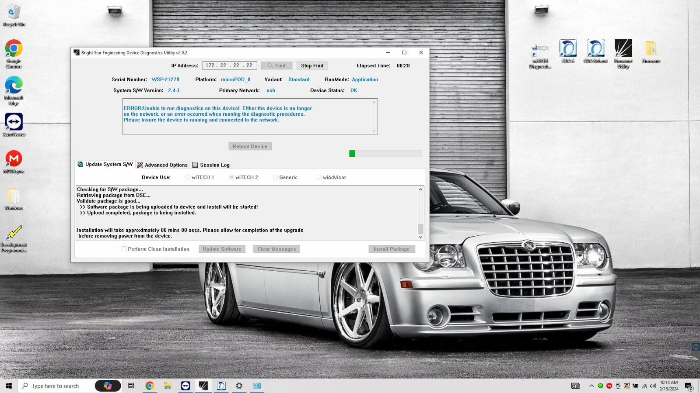Screen dimensions: 700x393
Task: Launch the Firmware Utility desktop icon
Action: click(x=623, y=49)
